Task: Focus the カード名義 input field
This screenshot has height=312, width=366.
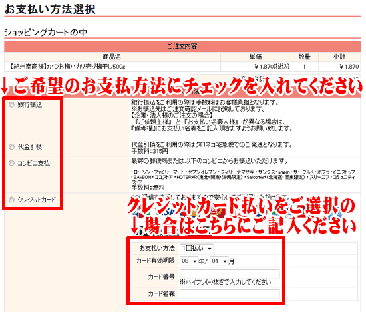Action: (x=230, y=294)
